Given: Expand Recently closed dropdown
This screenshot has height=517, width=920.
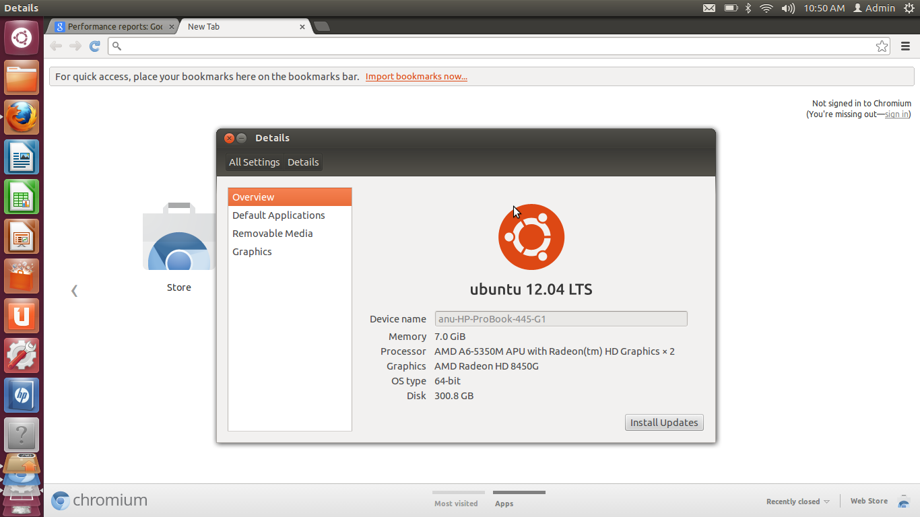Looking at the screenshot, I should (798, 502).
